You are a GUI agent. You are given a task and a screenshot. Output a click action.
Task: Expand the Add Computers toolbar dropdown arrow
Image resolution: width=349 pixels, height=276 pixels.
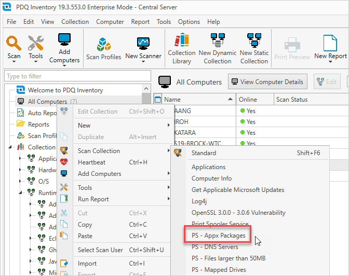click(x=64, y=65)
